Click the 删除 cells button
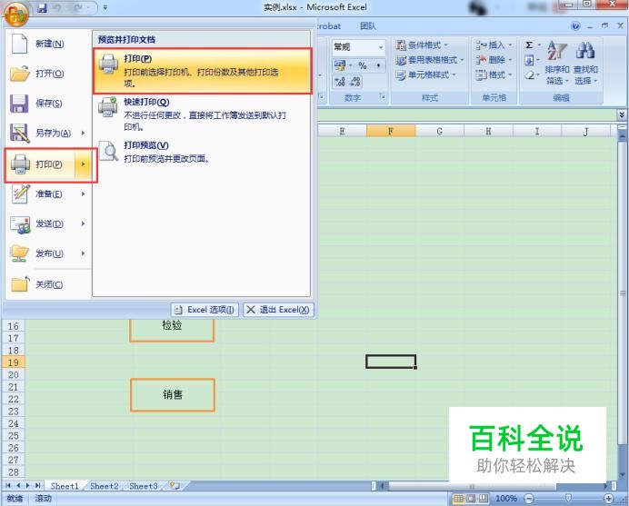 tap(494, 60)
